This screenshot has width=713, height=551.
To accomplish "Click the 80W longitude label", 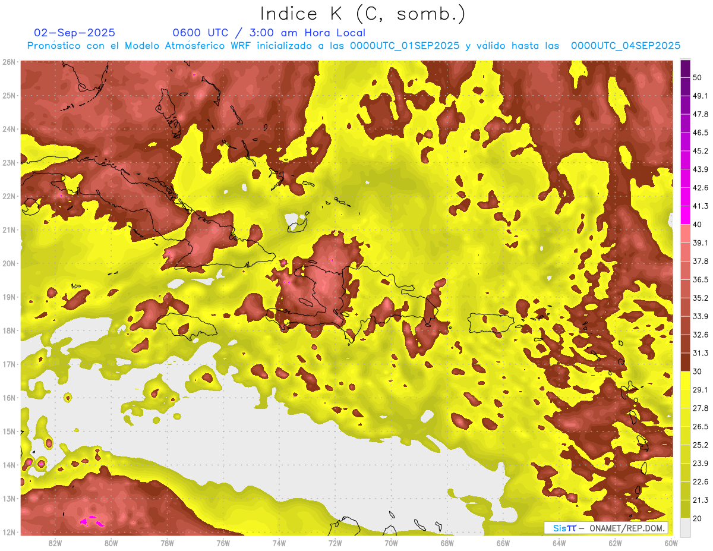I will 111,543.
